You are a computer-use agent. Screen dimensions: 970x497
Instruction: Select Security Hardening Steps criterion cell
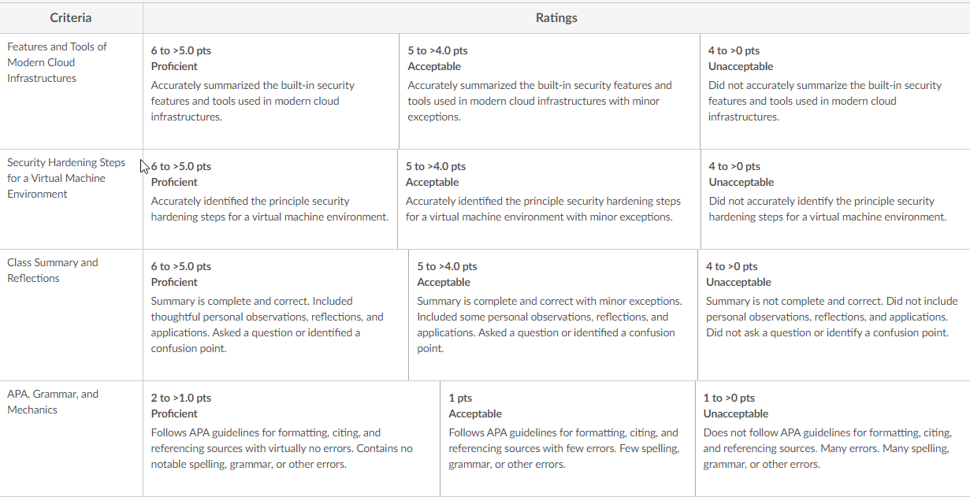point(71,199)
